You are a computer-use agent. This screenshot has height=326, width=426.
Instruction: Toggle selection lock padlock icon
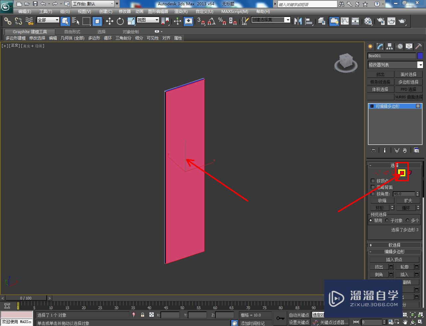(x=142, y=315)
